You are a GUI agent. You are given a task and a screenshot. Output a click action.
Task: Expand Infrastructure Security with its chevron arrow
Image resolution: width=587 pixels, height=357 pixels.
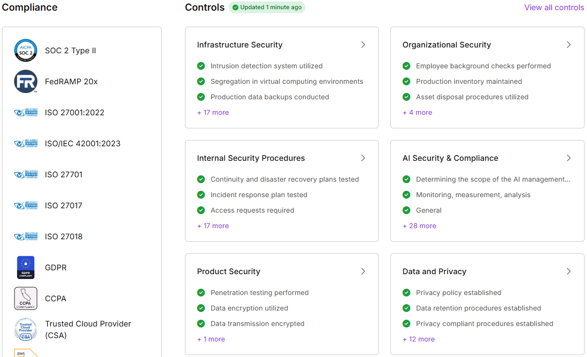click(x=363, y=45)
